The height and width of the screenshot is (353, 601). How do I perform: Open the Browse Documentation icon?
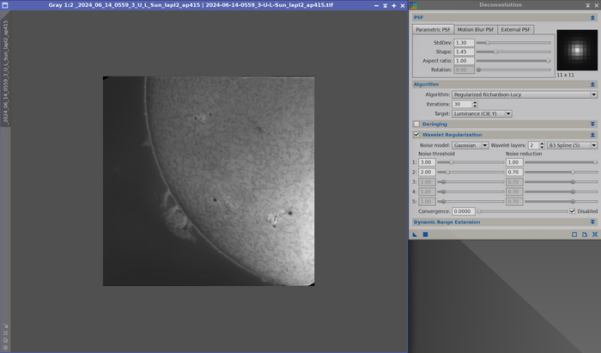[584, 234]
